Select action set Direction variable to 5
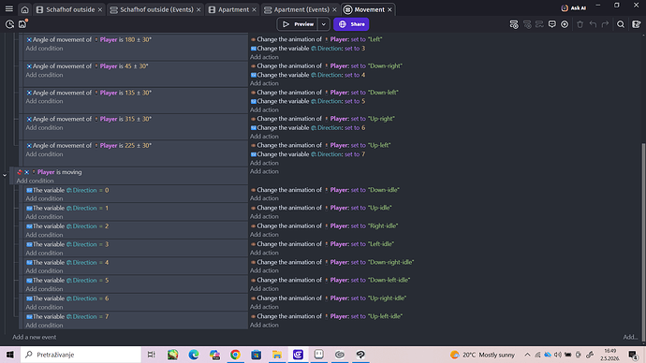The height and width of the screenshot is (363, 646). pyautogui.click(x=308, y=101)
